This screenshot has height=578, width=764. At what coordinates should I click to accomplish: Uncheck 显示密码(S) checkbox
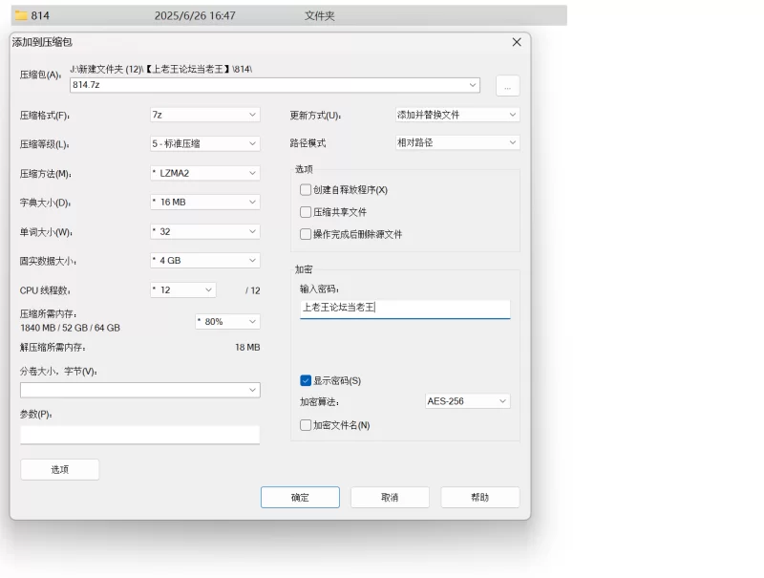(x=306, y=380)
